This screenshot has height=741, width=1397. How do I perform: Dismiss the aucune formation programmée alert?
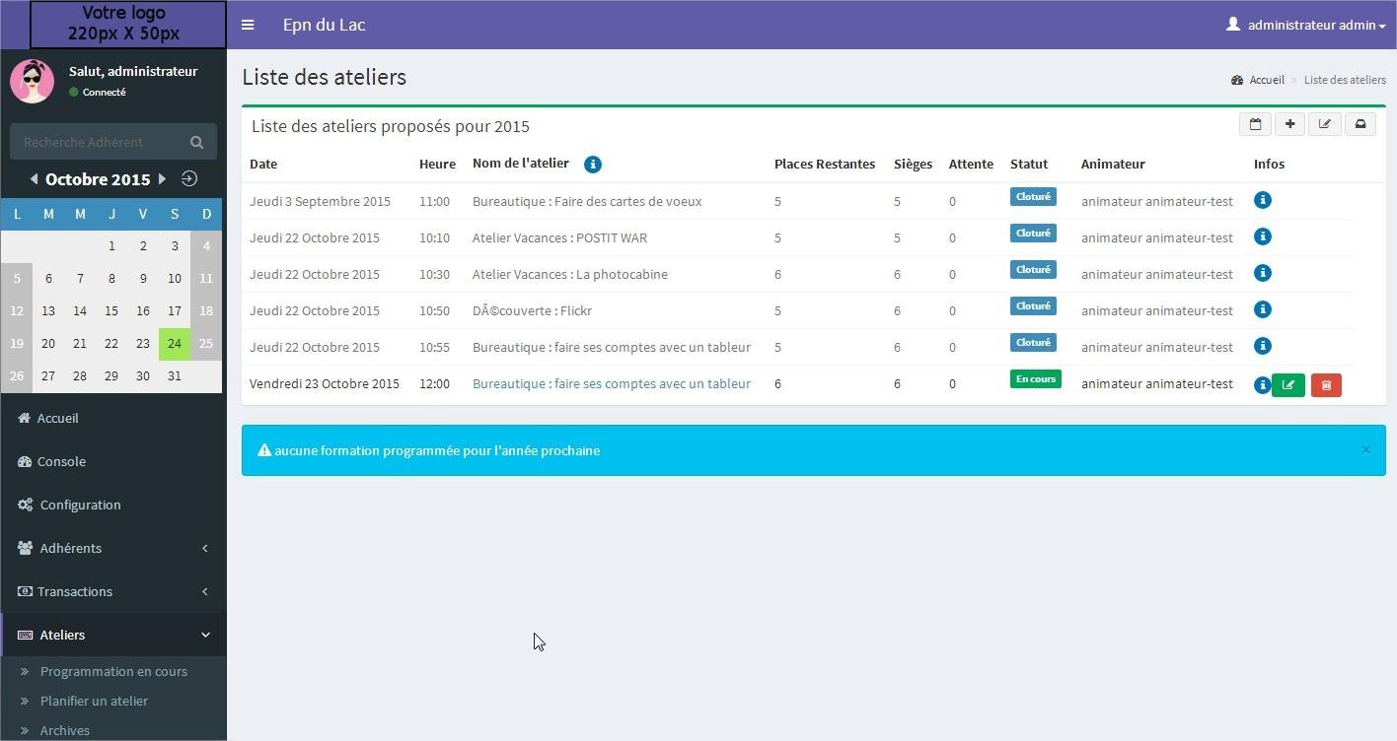(1365, 450)
